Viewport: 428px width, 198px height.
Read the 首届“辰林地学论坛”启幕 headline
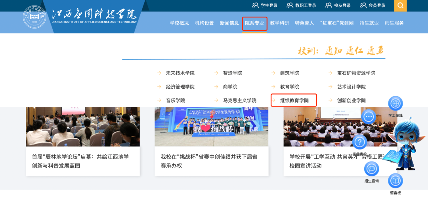(x=80, y=161)
